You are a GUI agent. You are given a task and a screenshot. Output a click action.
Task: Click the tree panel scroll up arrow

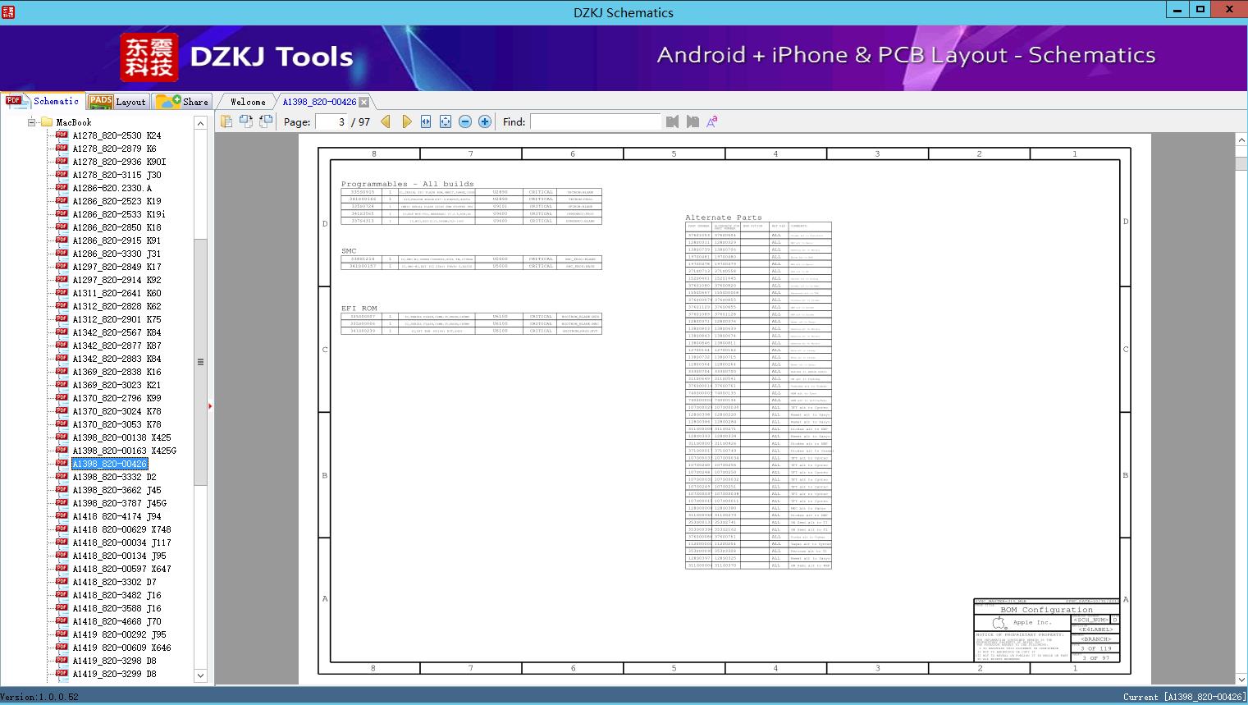click(200, 123)
